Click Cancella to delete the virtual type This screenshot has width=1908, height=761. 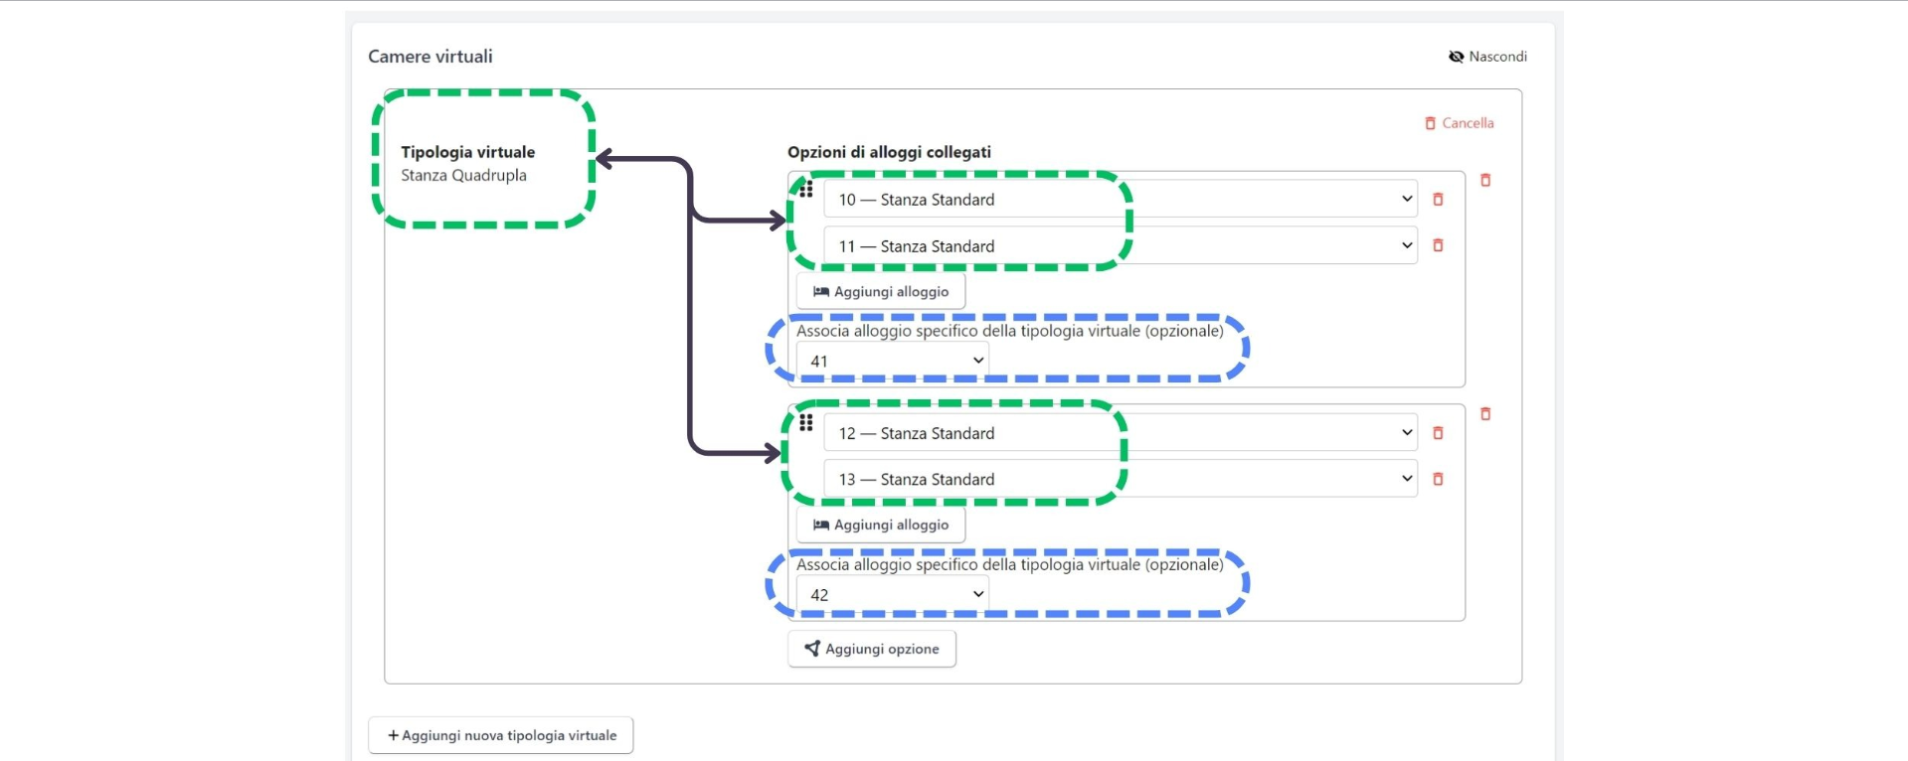click(1459, 123)
